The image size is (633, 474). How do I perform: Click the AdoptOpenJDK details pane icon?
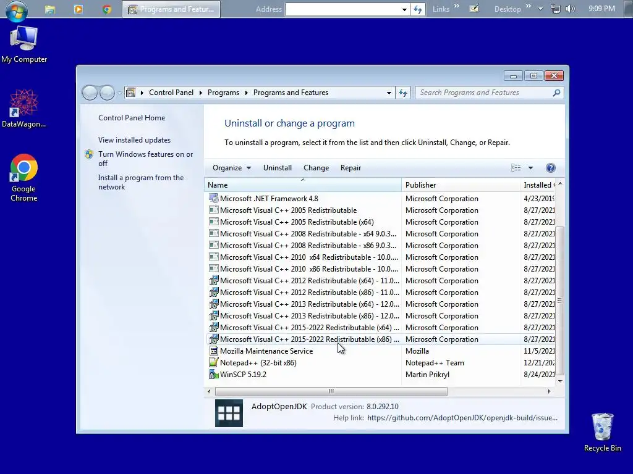229,413
